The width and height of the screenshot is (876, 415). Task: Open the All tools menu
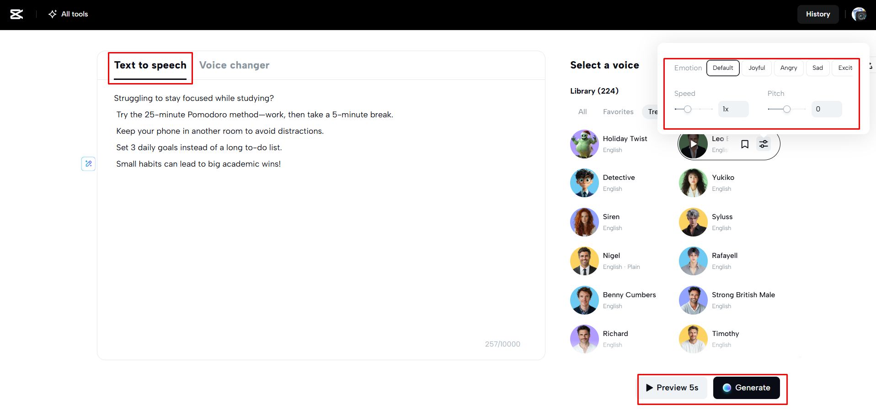point(68,14)
